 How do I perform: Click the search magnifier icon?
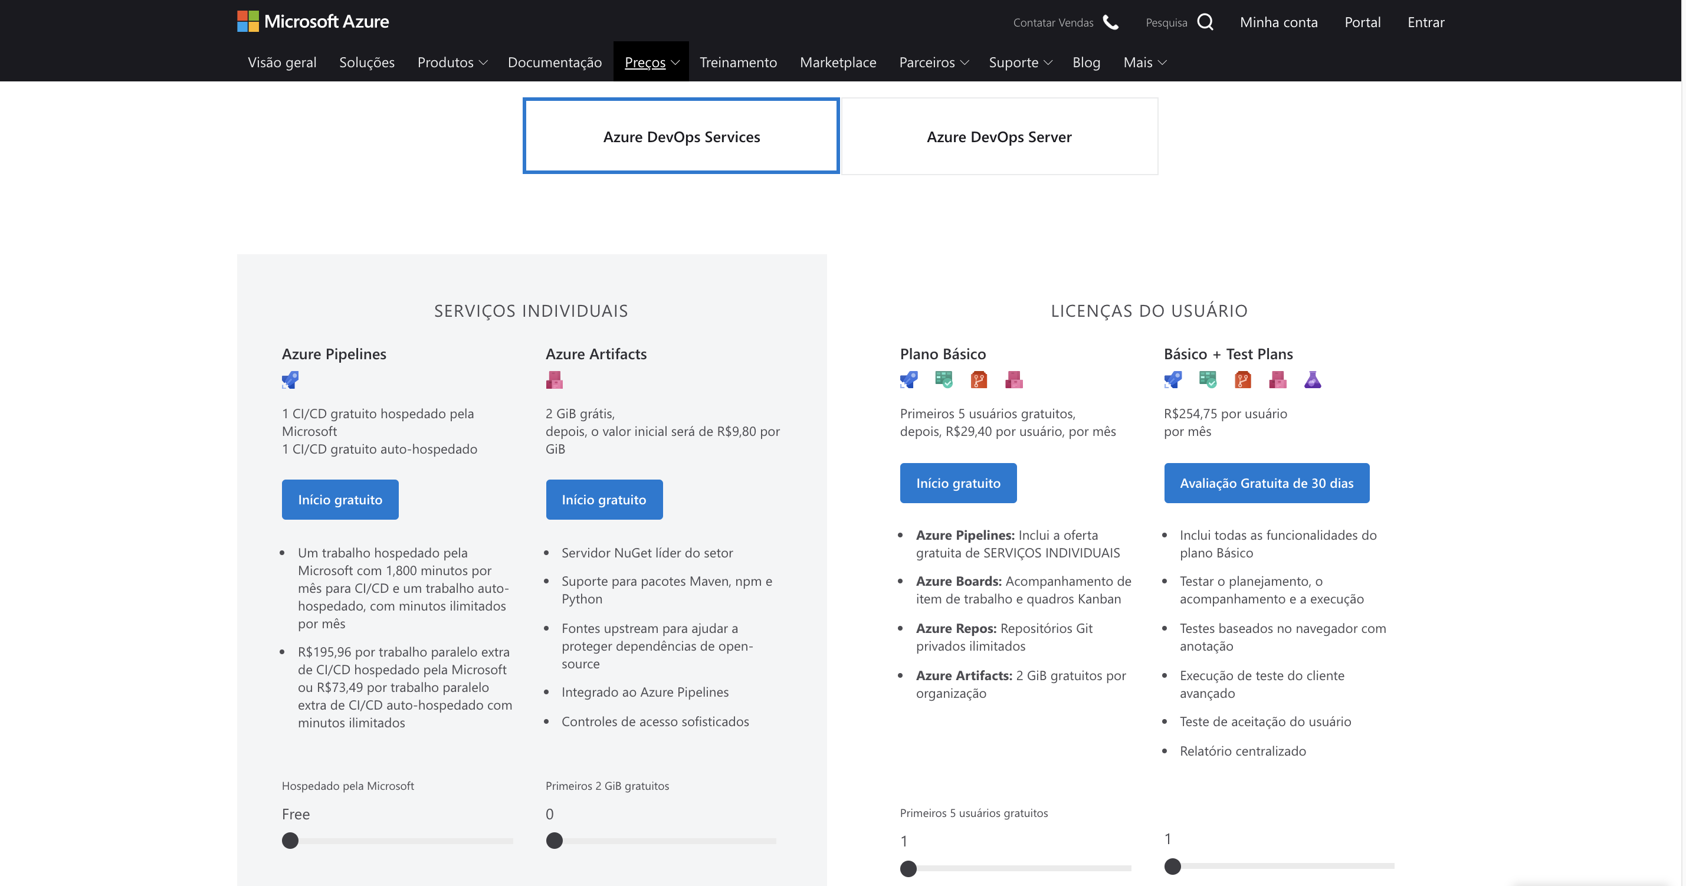pyautogui.click(x=1205, y=22)
